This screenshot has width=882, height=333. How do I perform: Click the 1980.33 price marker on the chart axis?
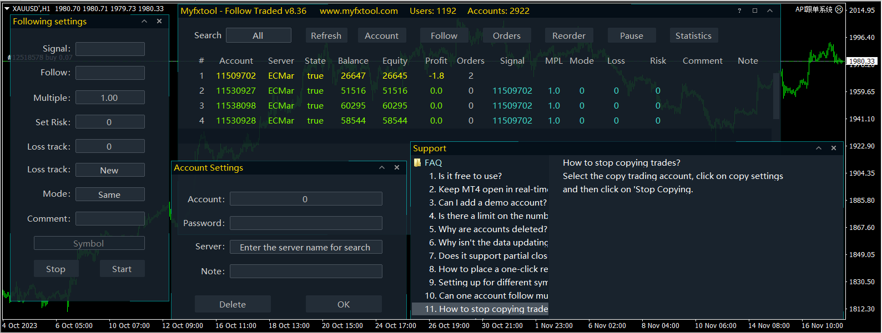(x=862, y=61)
